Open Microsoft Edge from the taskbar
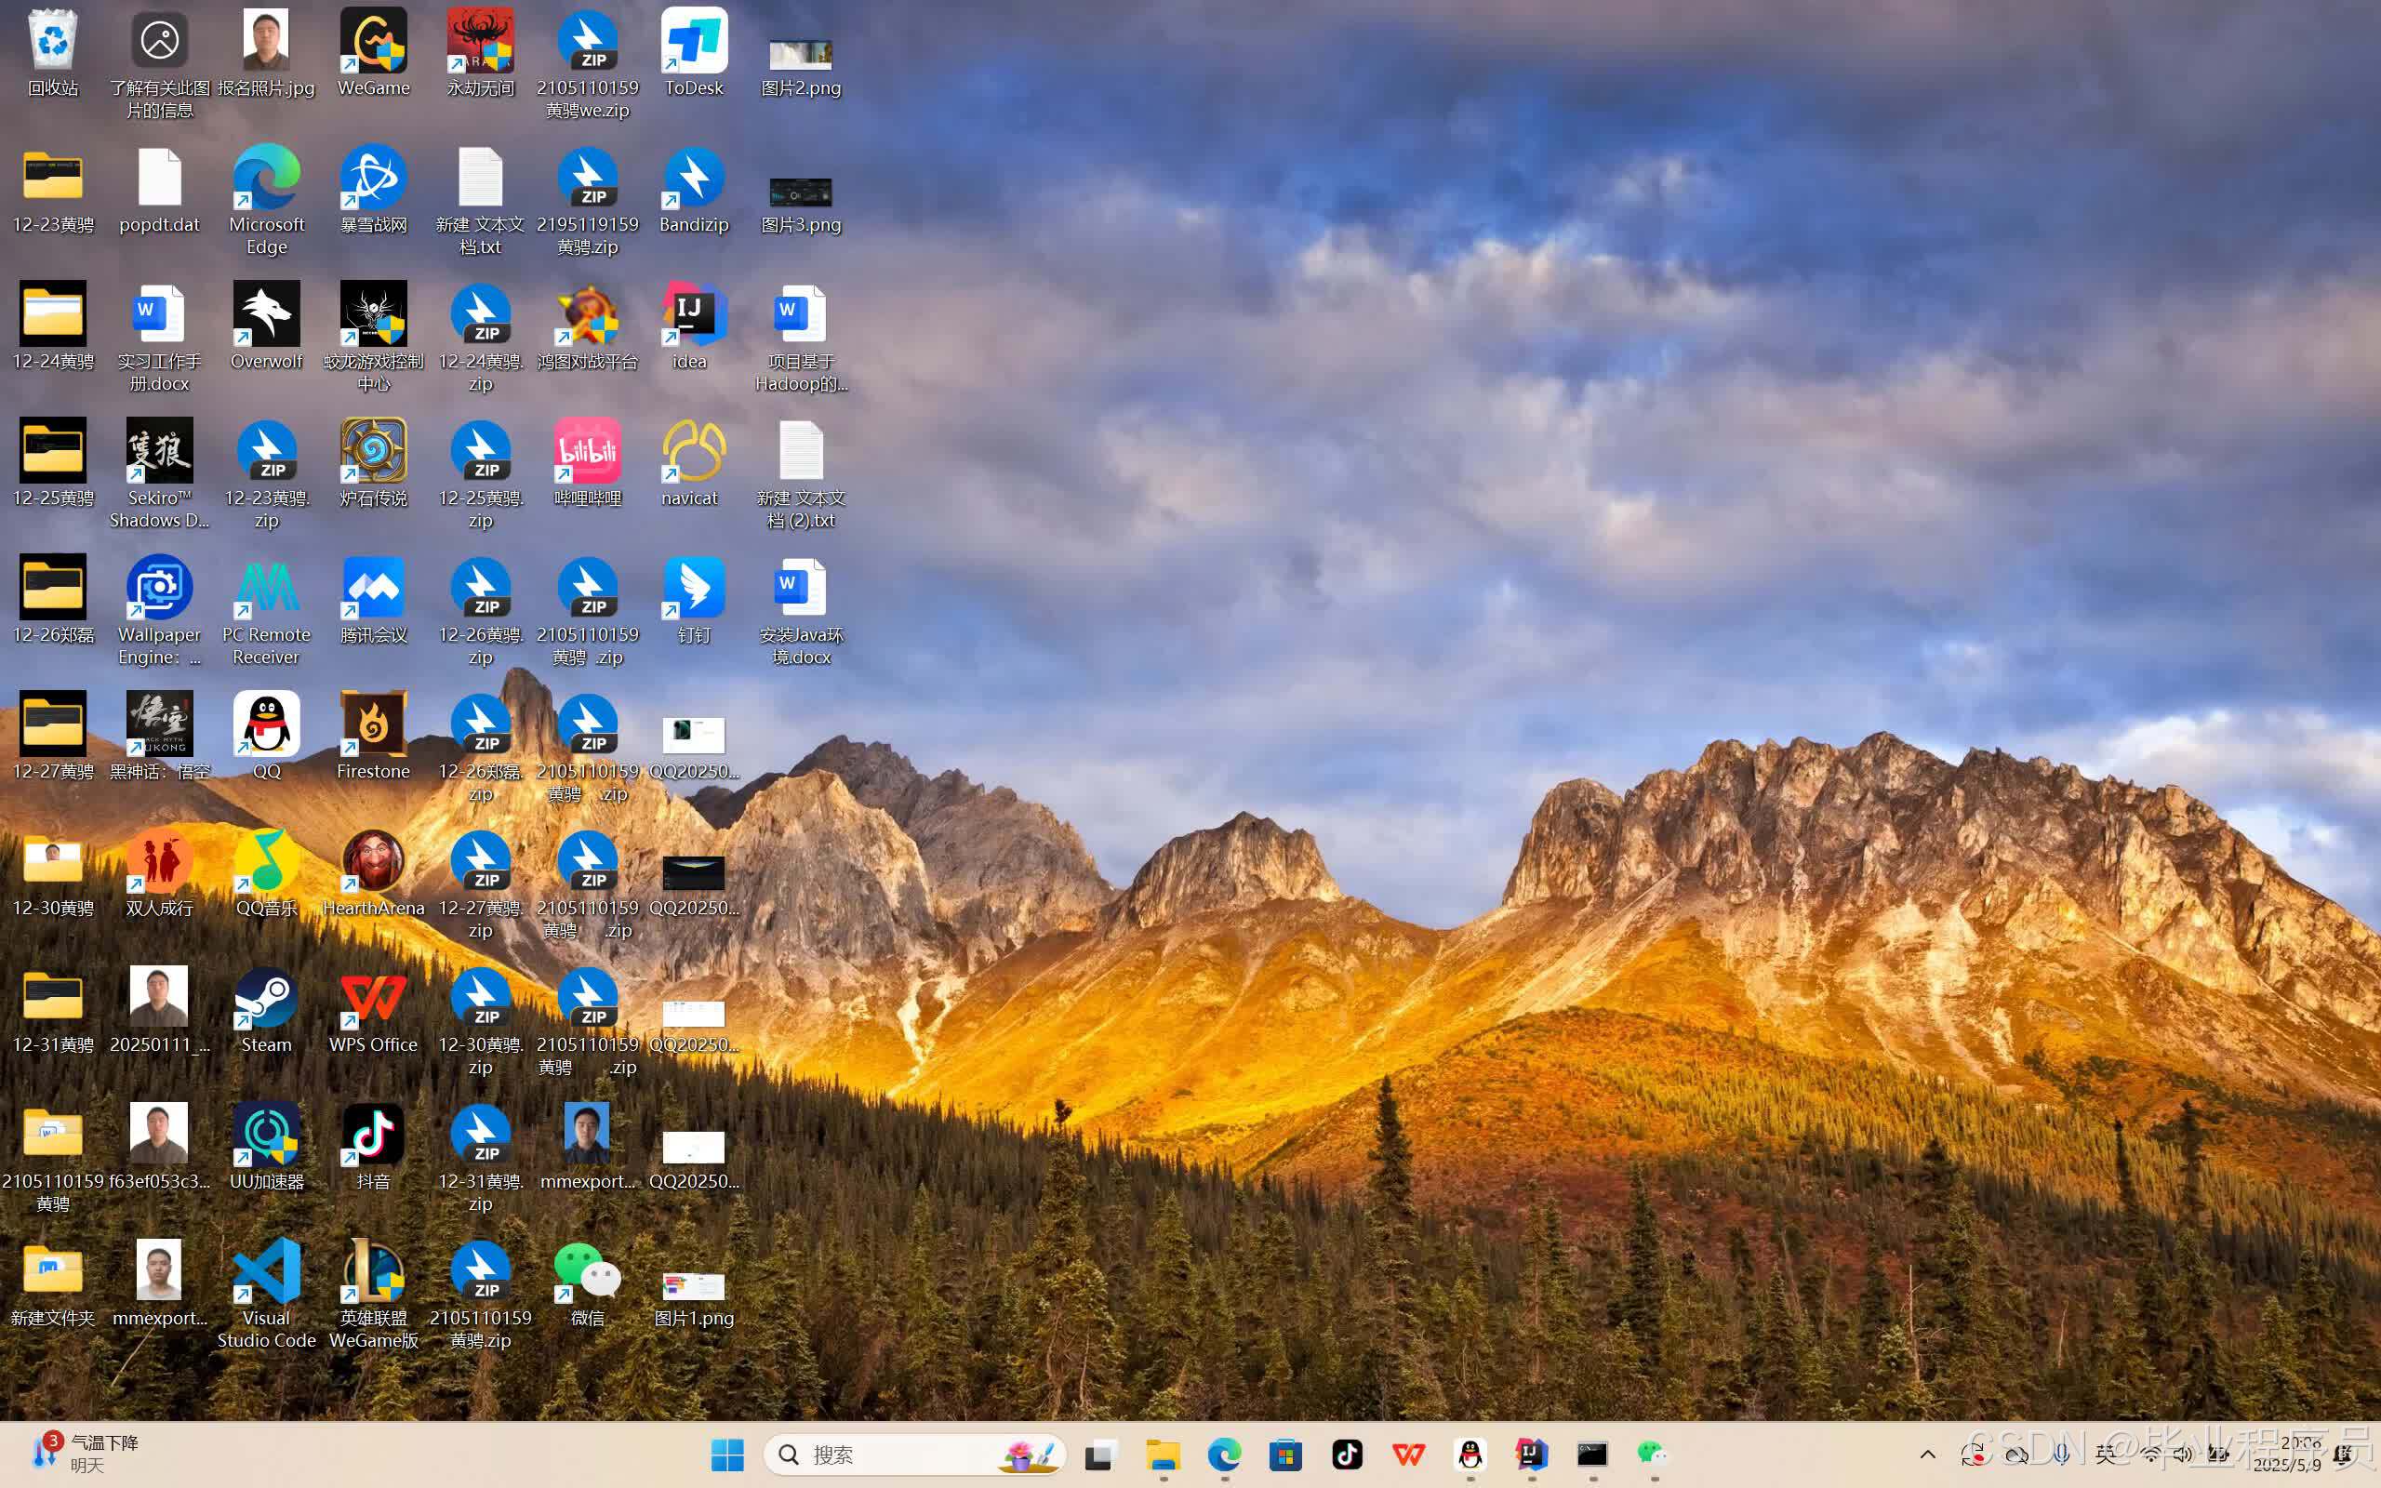 tap(1224, 1455)
